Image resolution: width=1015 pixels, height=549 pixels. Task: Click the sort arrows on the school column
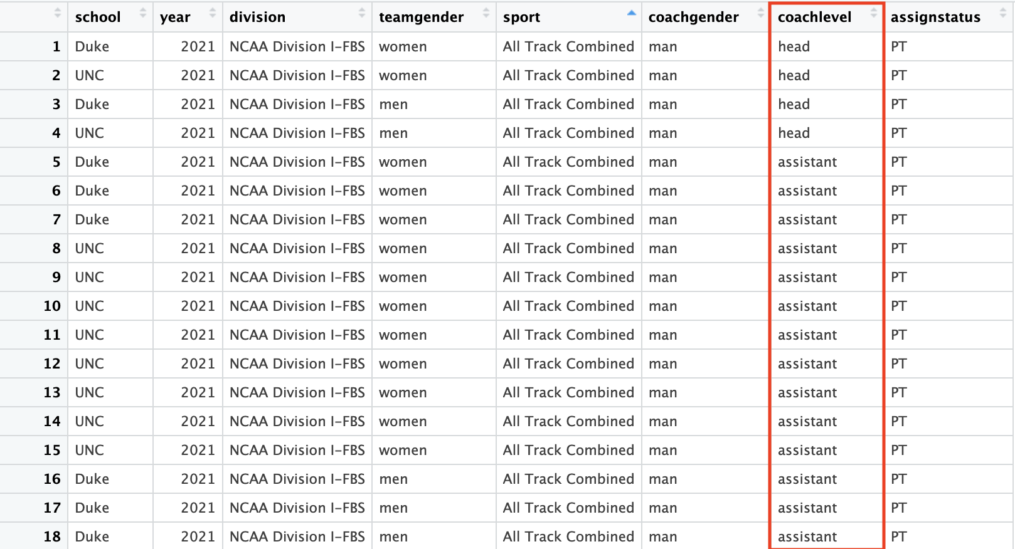pyautogui.click(x=143, y=13)
